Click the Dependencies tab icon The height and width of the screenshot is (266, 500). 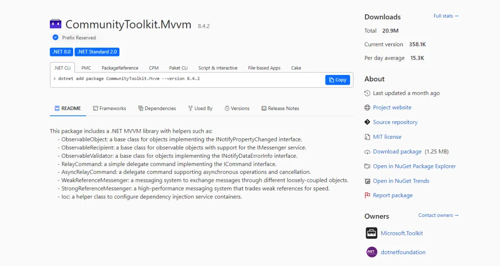(141, 108)
